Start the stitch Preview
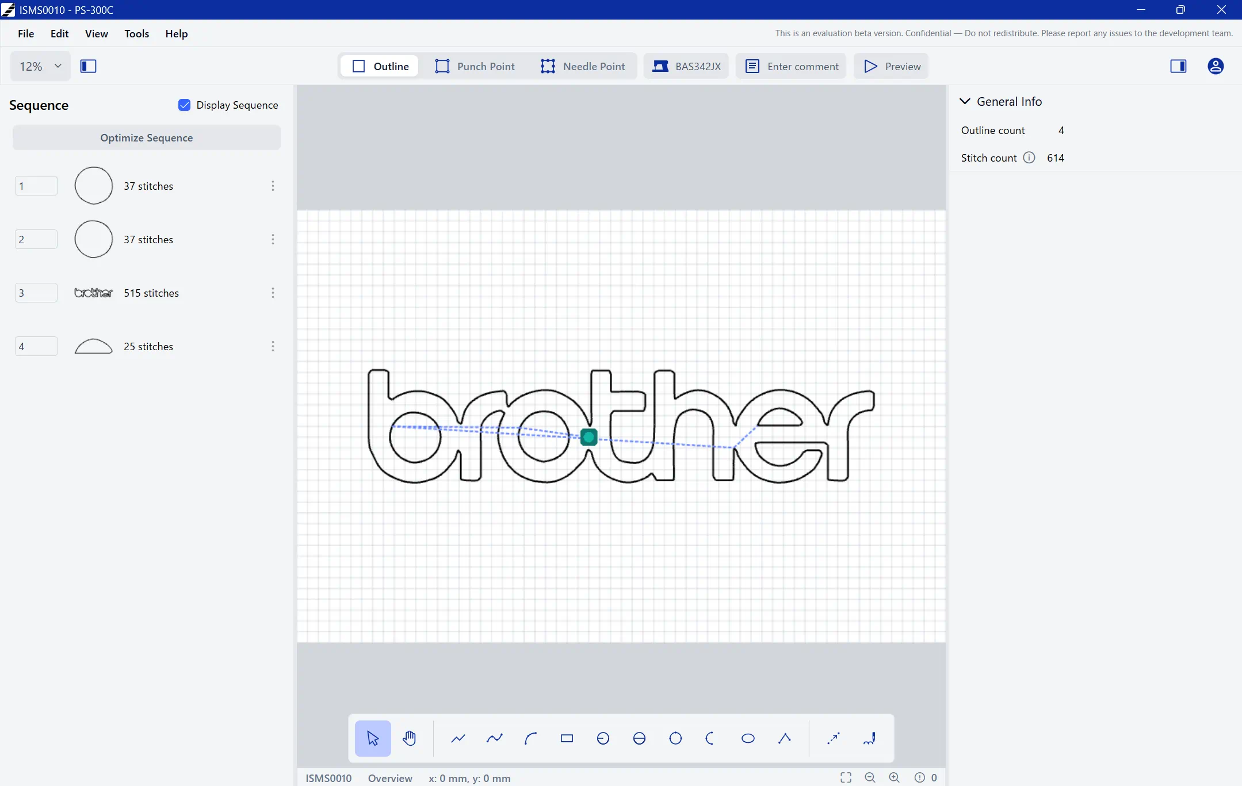 pos(892,66)
